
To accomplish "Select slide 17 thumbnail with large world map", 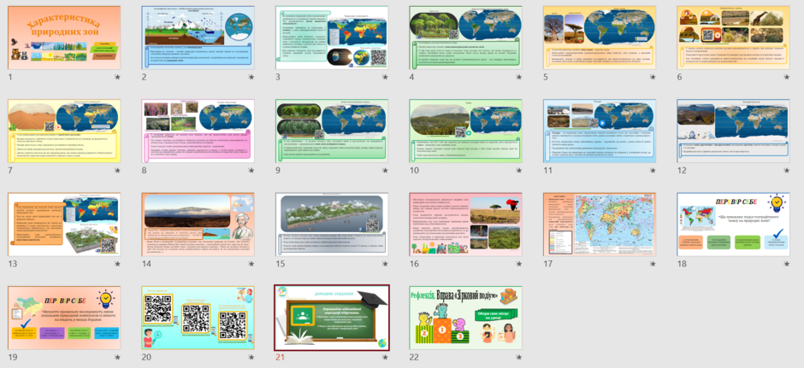I will click(600, 225).
